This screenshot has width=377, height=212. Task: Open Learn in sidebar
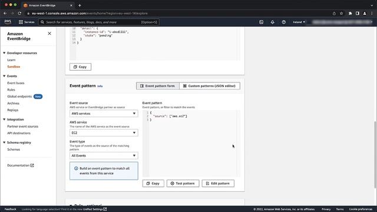click(11, 60)
